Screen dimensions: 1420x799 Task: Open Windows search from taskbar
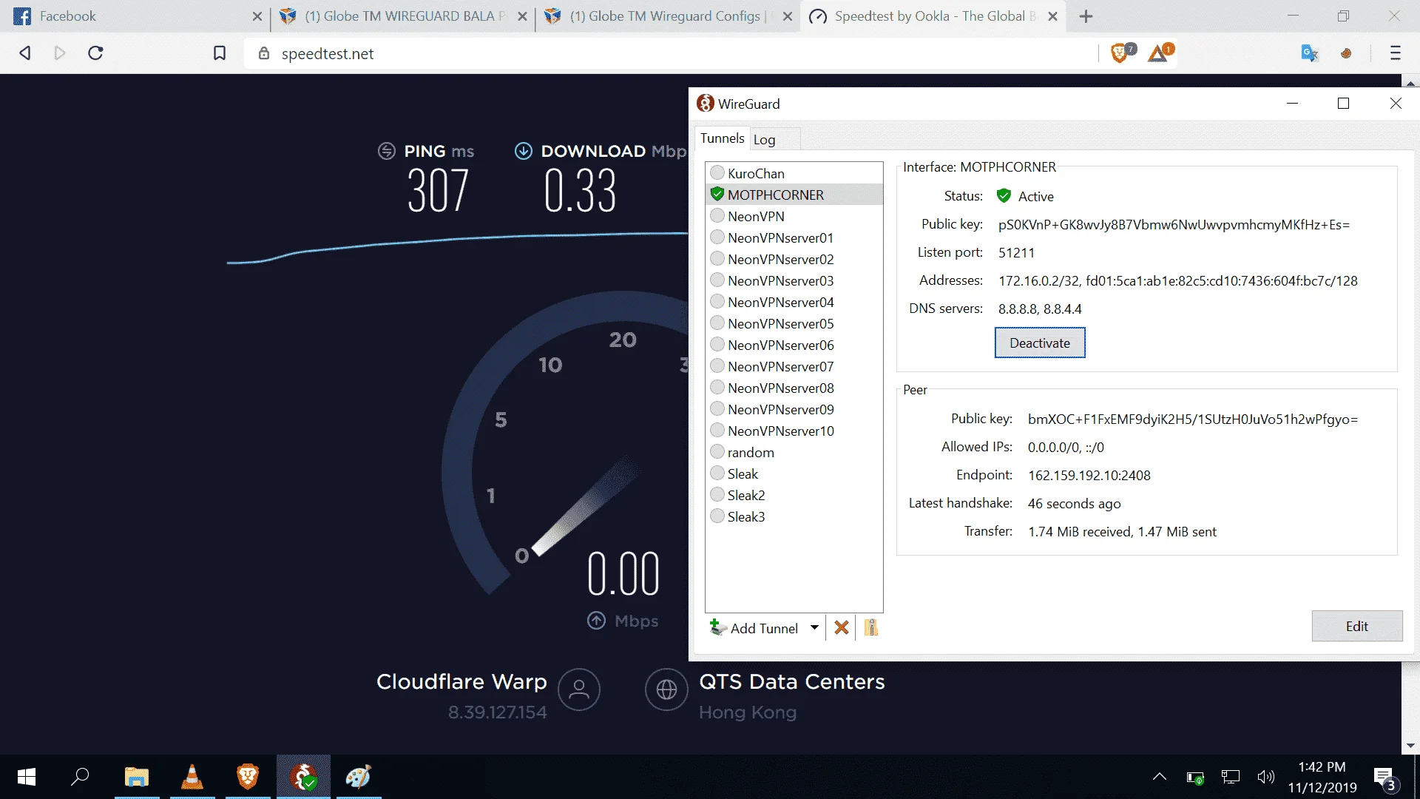click(80, 777)
